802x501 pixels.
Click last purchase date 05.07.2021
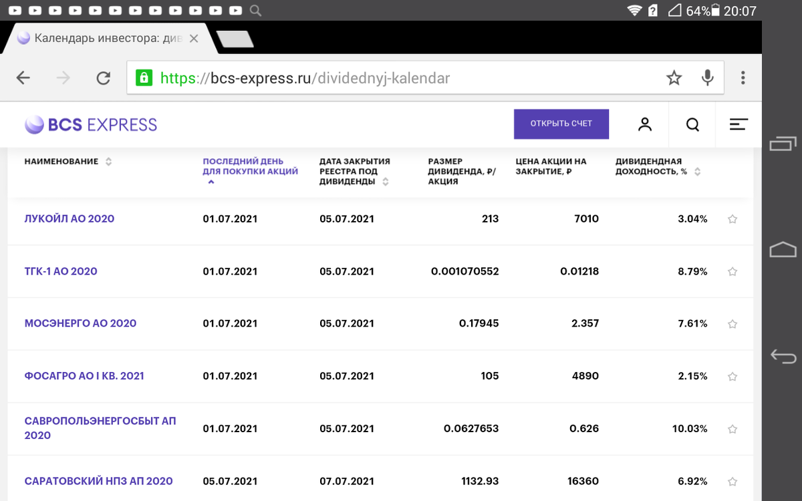(230, 481)
